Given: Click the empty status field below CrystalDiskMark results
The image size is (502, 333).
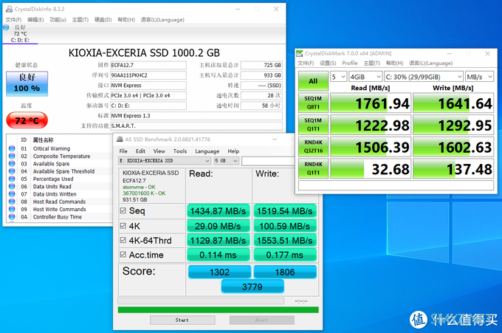Looking at the screenshot, I should pyautogui.click(x=396, y=185).
